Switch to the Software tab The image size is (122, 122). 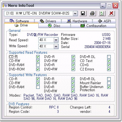pyautogui.click(x=19, y=21)
